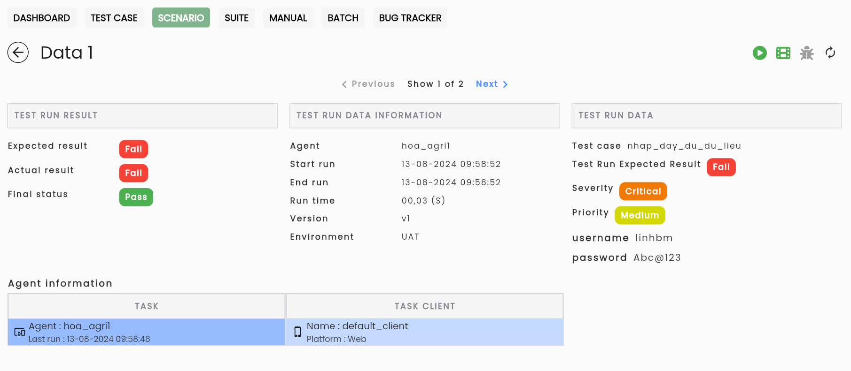851x371 pixels.
Task: Select the default_client task client row
Action: click(x=425, y=332)
